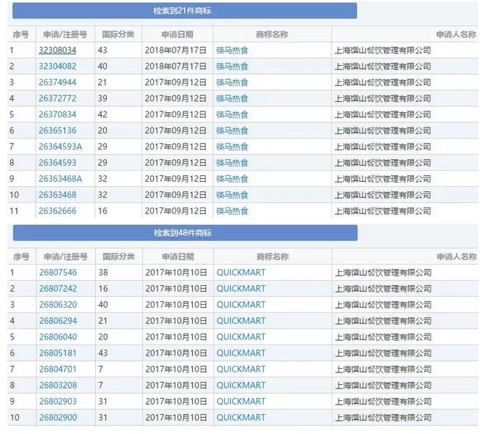Select date 2017年09月12日 in row 26370834
This screenshot has width=490, height=434.
click(x=176, y=114)
